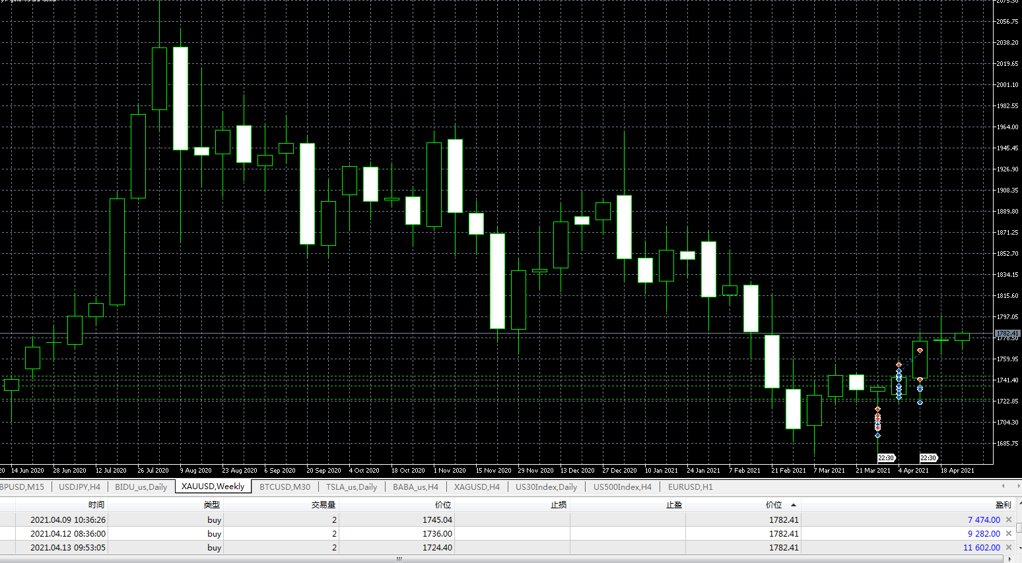Open TSLA_us,Daily chart tab
Viewport: 1022px width, 563px height.
pos(351,487)
